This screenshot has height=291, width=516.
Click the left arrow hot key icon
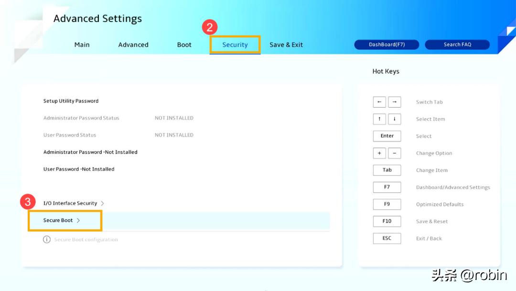point(379,102)
